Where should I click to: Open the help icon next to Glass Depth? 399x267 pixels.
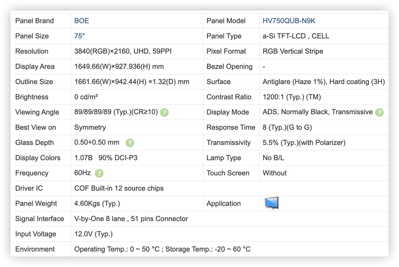pyautogui.click(x=130, y=143)
